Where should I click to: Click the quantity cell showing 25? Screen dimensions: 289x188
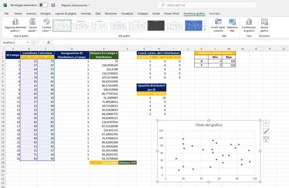pos(159,98)
